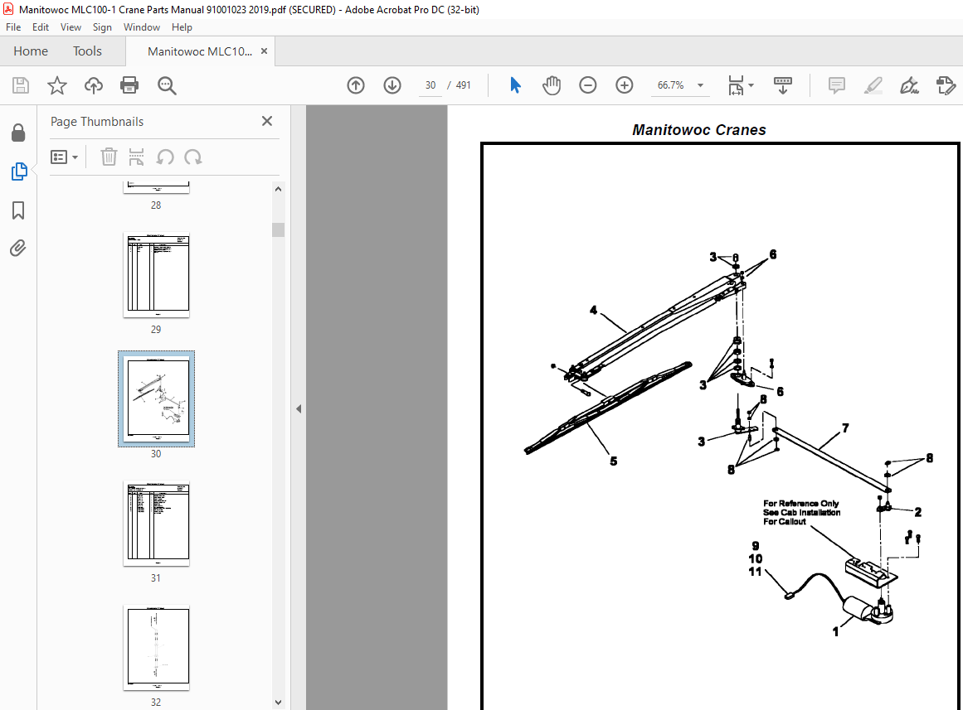The height and width of the screenshot is (710, 963).
Task: Zoom out with minus icon
Action: coord(588,85)
